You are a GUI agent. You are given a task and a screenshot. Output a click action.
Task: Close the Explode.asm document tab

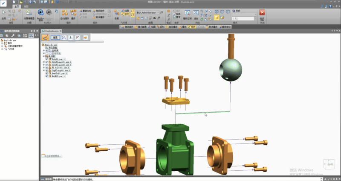click(61, 31)
